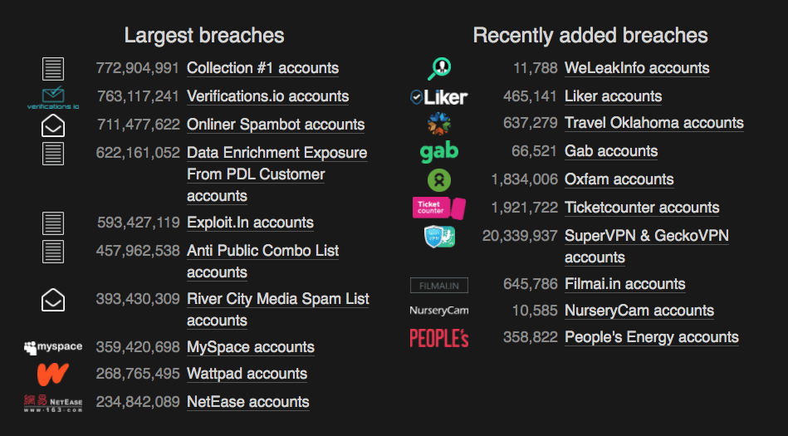Click the orange Wattpad W logo
Image resolution: width=788 pixels, height=436 pixels.
[x=53, y=375]
